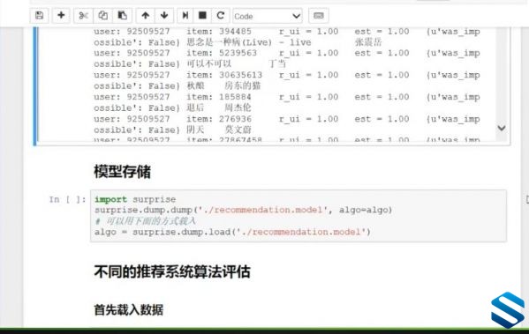Screen dimensions: 529x334
Task: Click the output text 思念是一种病(Live)
Action: (230, 42)
